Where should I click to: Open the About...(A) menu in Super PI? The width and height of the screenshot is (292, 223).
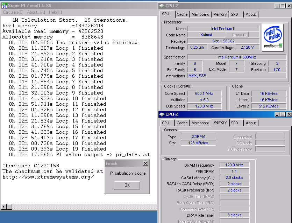(36, 12)
